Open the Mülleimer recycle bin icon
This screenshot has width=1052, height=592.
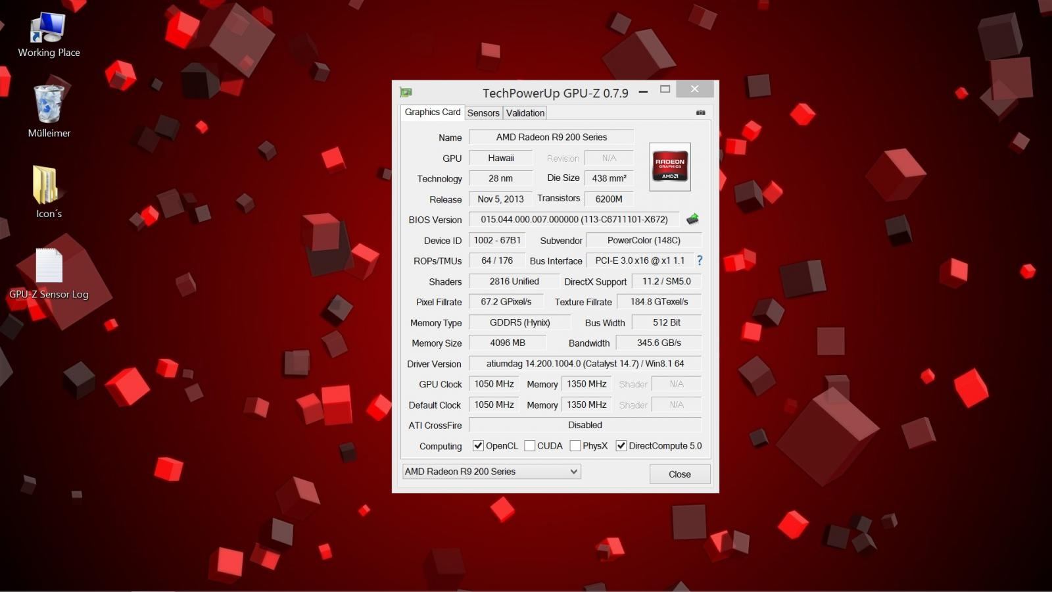pyautogui.click(x=49, y=112)
